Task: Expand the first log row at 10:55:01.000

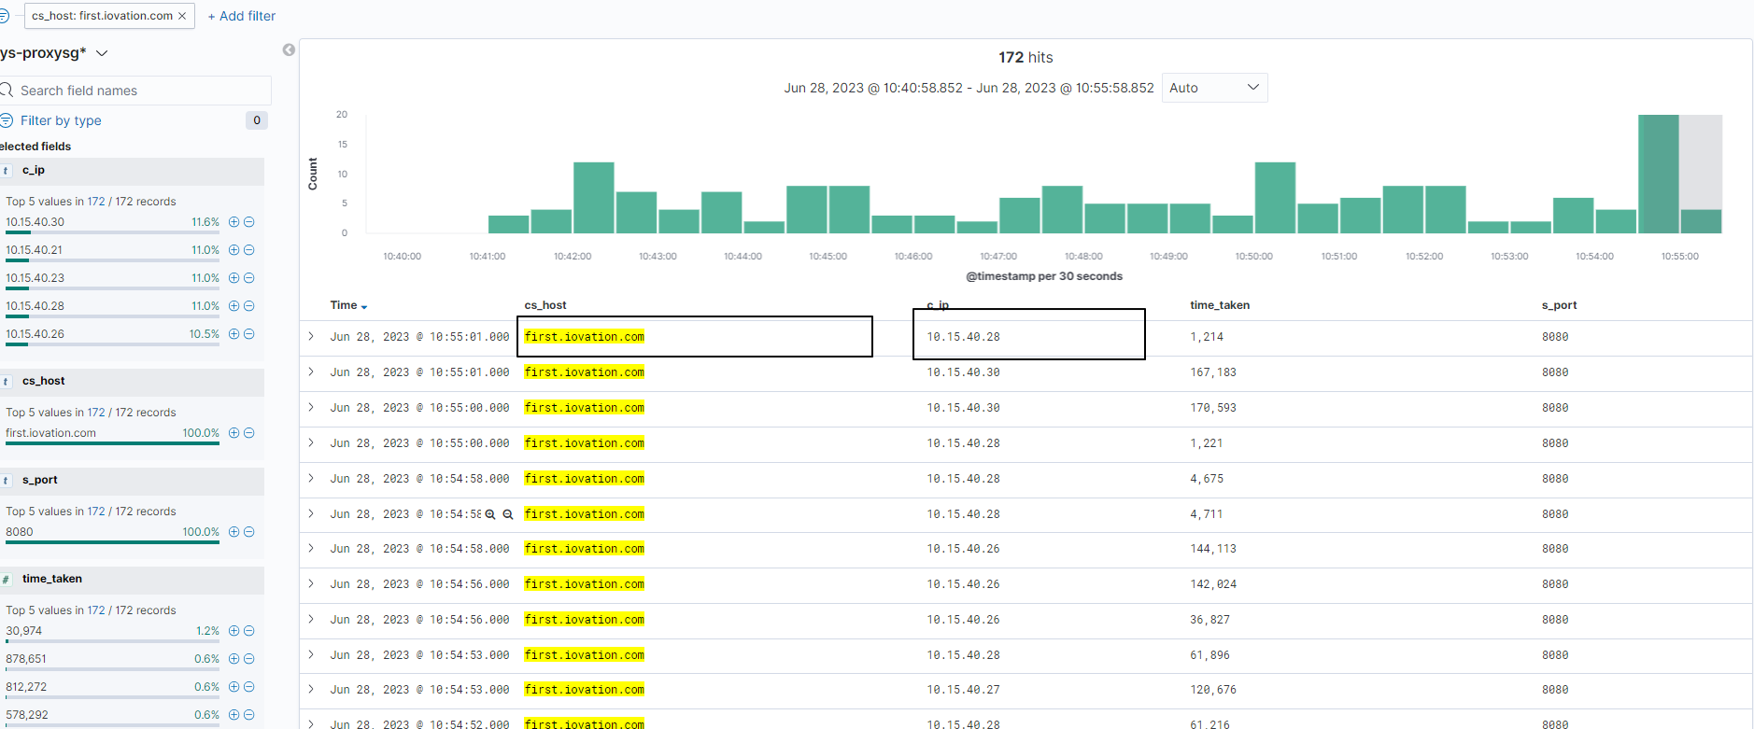Action: [311, 336]
